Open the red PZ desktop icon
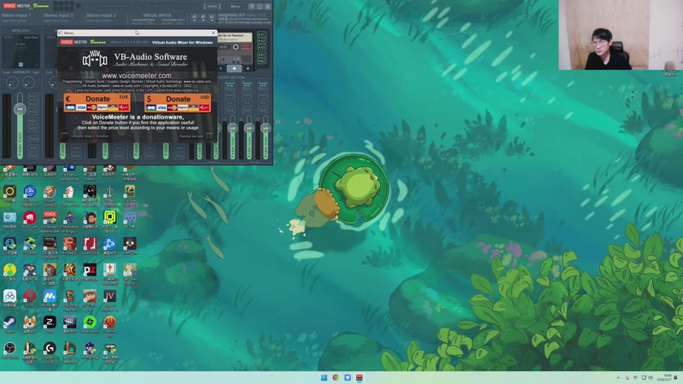 tap(90, 272)
